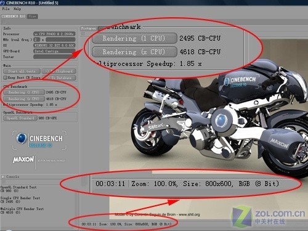The width and height of the screenshot is (308, 231).
Task: Switch to the View tab
Action: point(33,16)
